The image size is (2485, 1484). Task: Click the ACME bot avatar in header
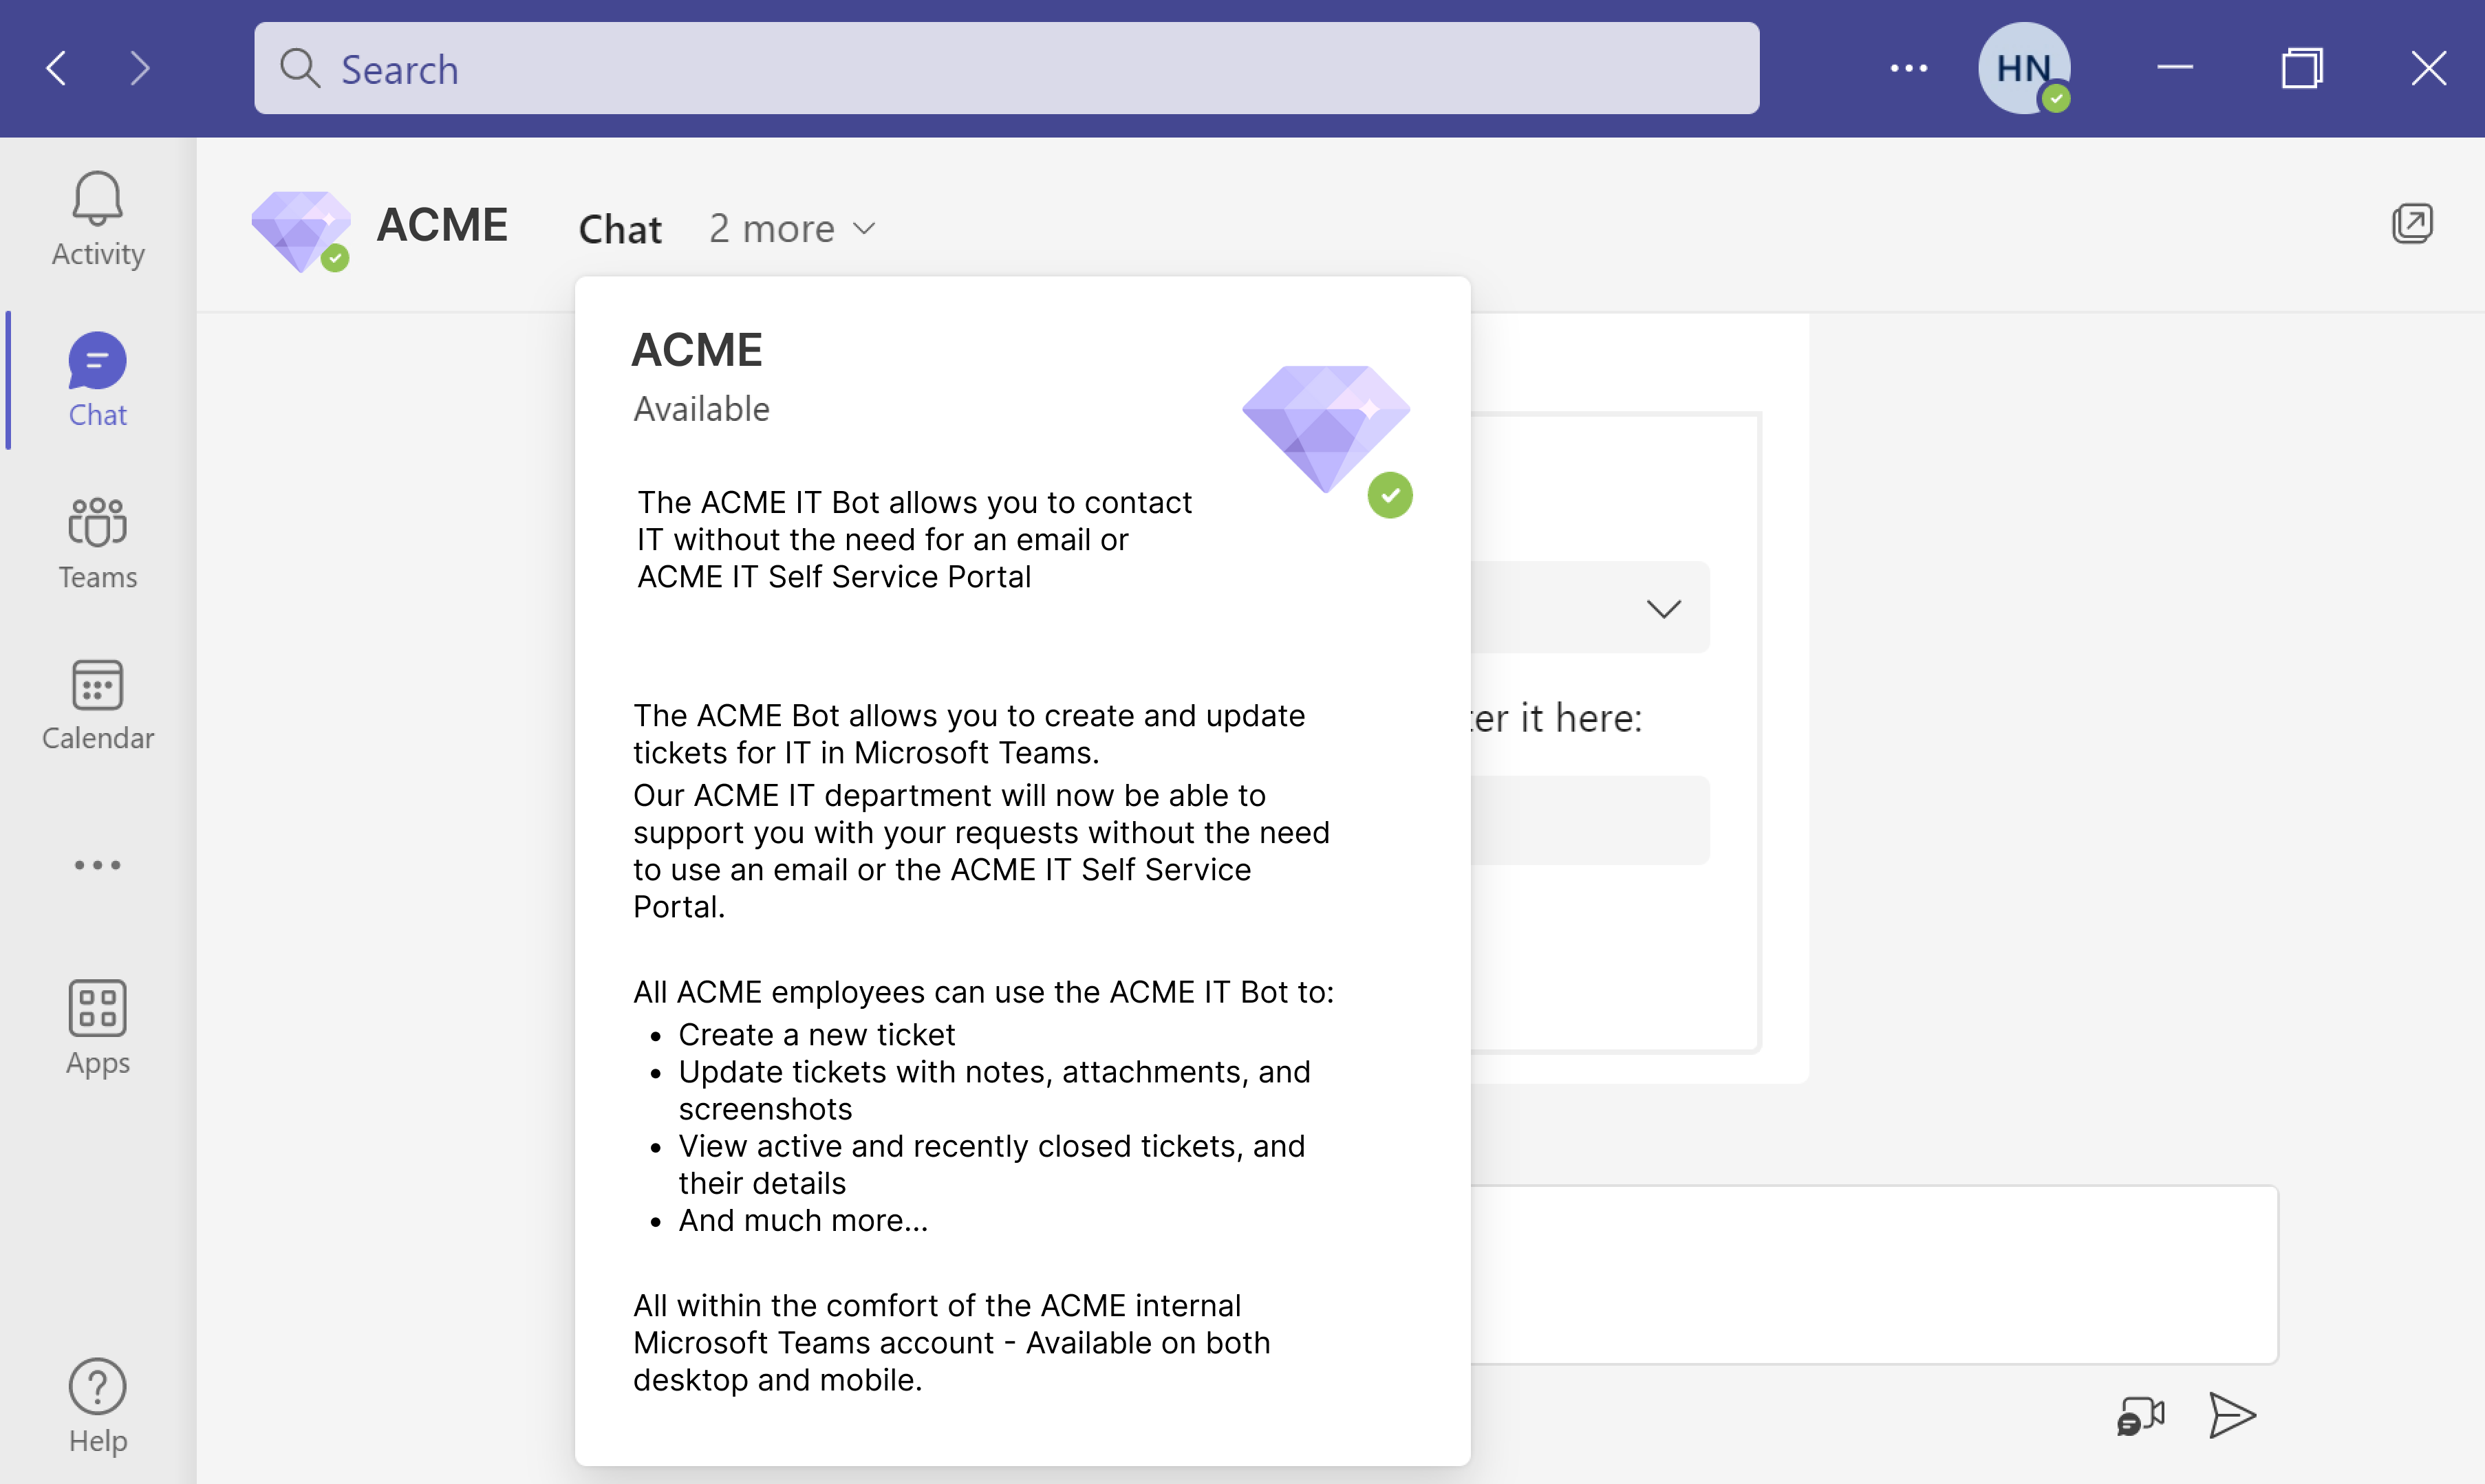pyautogui.click(x=301, y=231)
